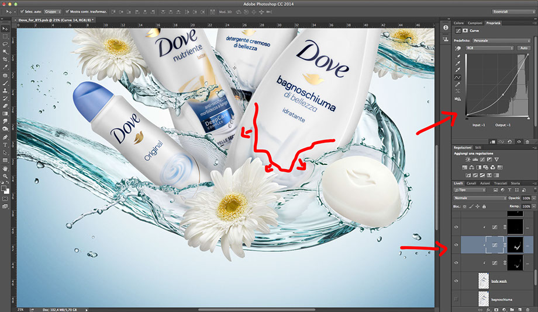Image resolution: width=538 pixels, height=312 pixels.
Task: Select the Brush tool
Action: tap(5, 83)
